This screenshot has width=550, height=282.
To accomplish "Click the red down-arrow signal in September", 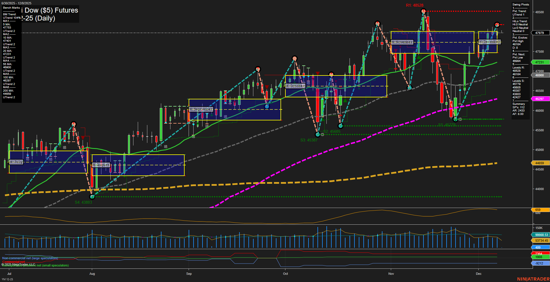I will [x=267, y=86].
